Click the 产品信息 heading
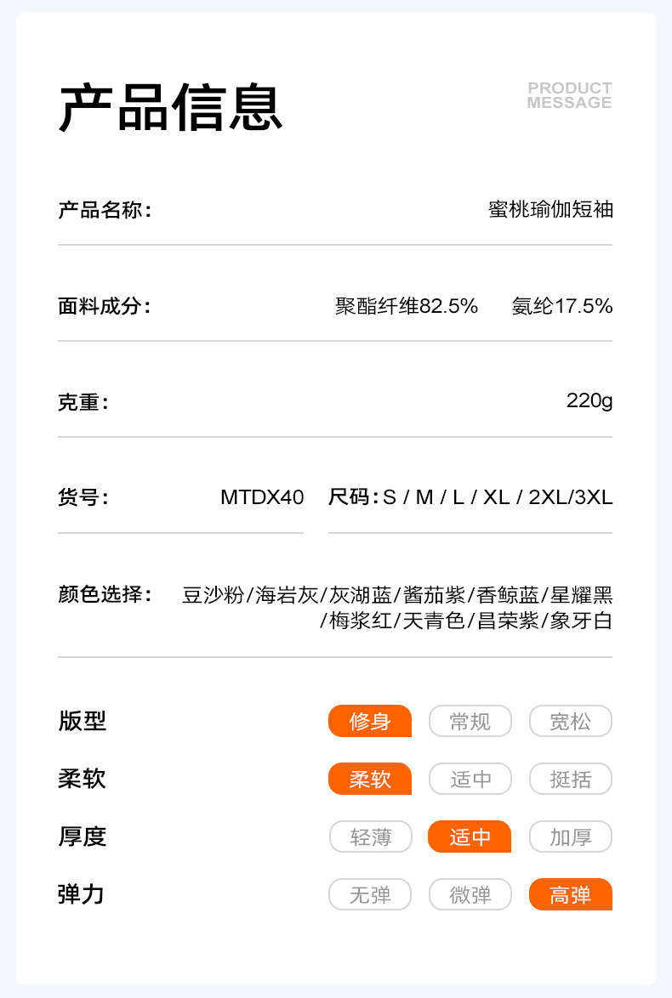Screen dimensions: 672x998 [170, 109]
